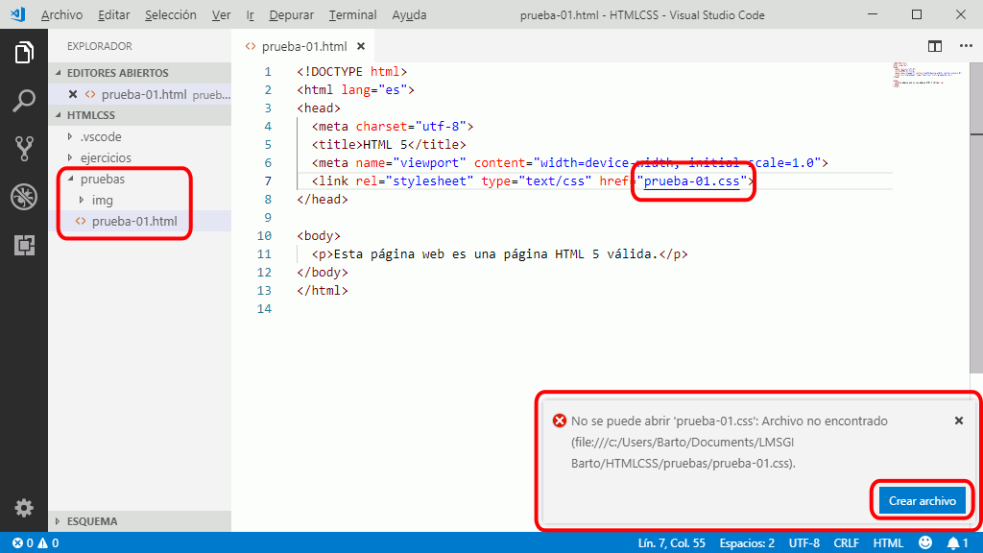Open the Manage settings gear
Screen dimensions: 983x553
24,507
